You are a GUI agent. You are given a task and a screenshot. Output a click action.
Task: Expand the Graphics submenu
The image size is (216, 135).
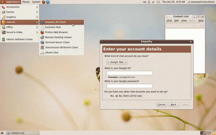19,17
